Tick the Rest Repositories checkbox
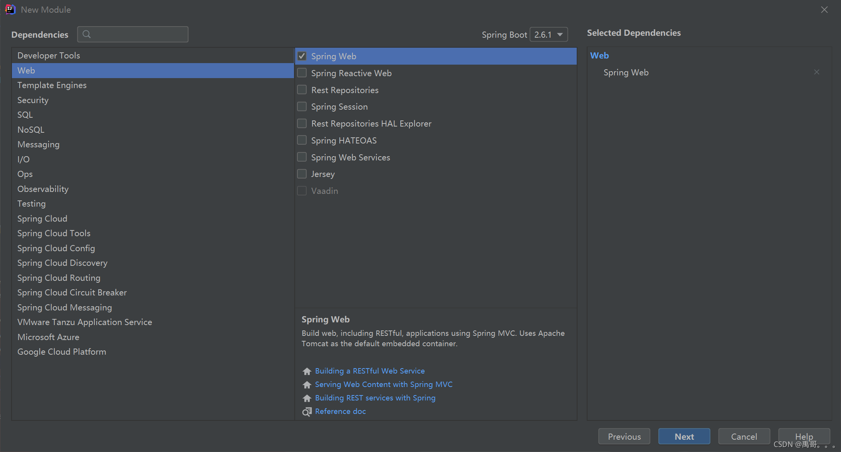The image size is (841, 452). tap(302, 90)
